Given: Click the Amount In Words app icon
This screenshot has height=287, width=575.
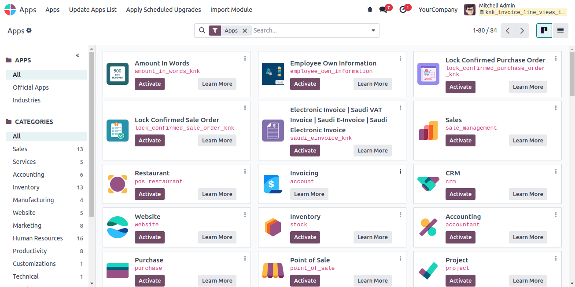Looking at the screenshot, I should click(118, 74).
